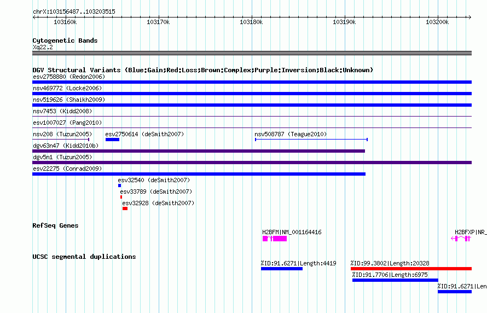487x313 pixels.
Task: Click the esv2758880 (Redon2006) label
Action: click(69, 77)
